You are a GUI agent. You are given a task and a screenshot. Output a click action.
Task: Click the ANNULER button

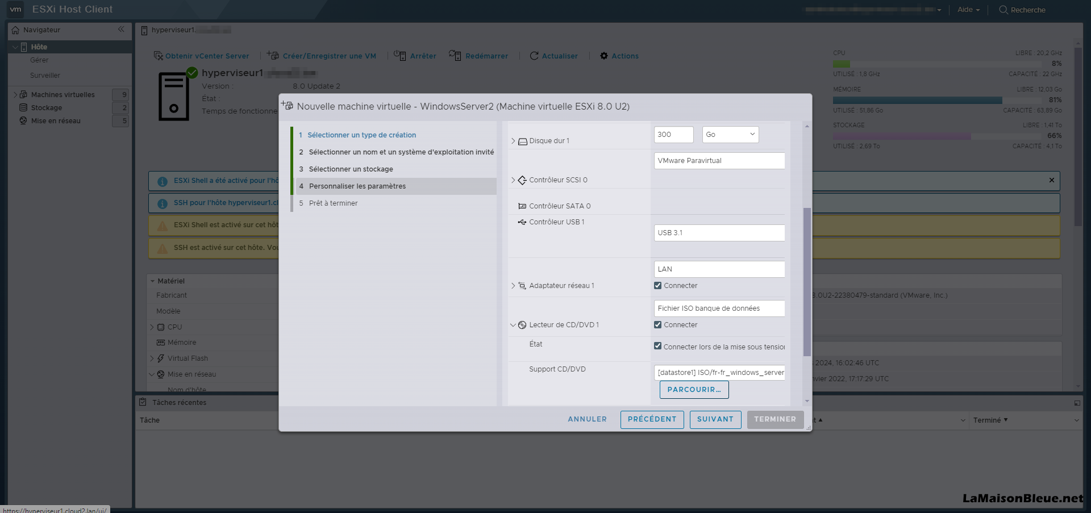point(587,419)
